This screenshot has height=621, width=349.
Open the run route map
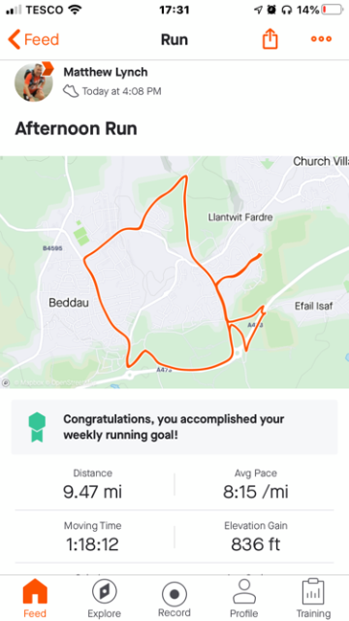174,272
